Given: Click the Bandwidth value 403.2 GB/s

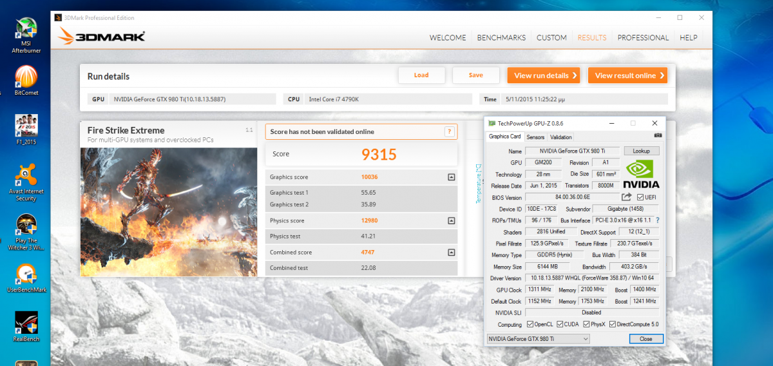Looking at the screenshot, I should [634, 267].
